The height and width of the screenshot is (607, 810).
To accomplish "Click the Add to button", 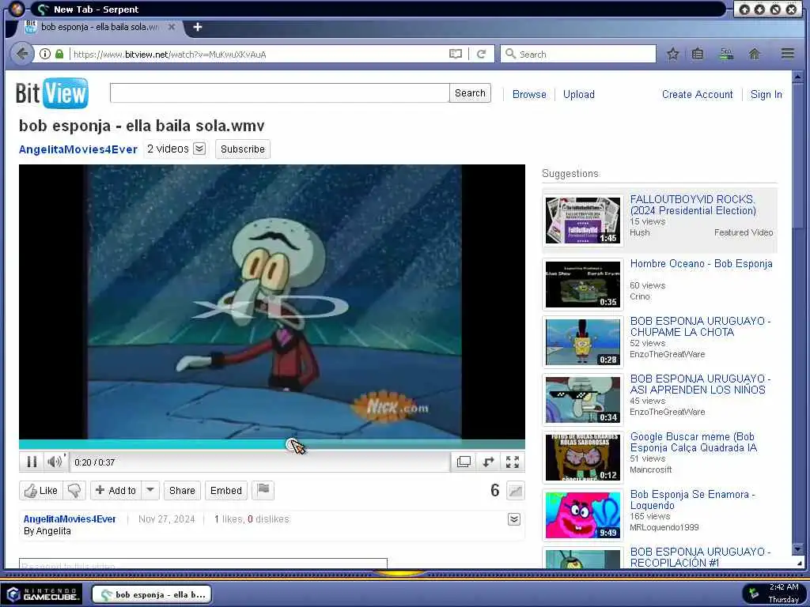I will pyautogui.click(x=115, y=490).
